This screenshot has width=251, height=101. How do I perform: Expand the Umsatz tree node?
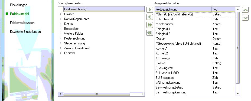tap(60, 14)
